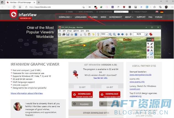Click Next image blue arrow in banner screenshot
The width and height of the screenshot is (174, 118).
pyautogui.click(x=123, y=34)
